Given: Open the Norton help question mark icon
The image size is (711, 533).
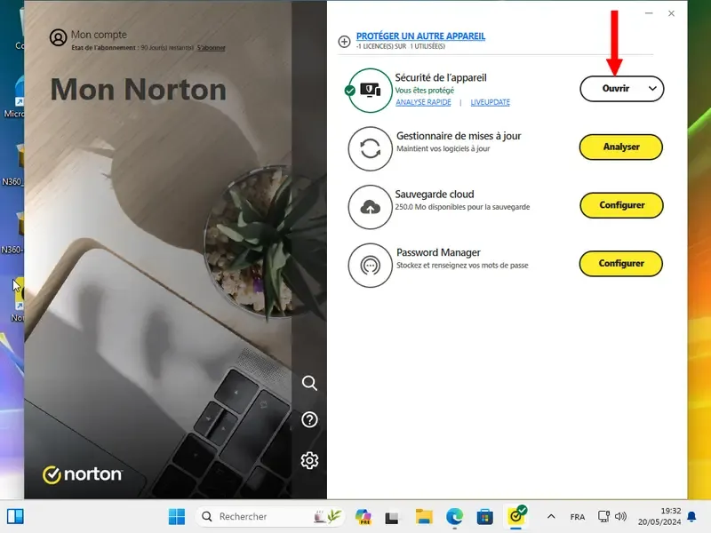Looking at the screenshot, I should [x=309, y=419].
